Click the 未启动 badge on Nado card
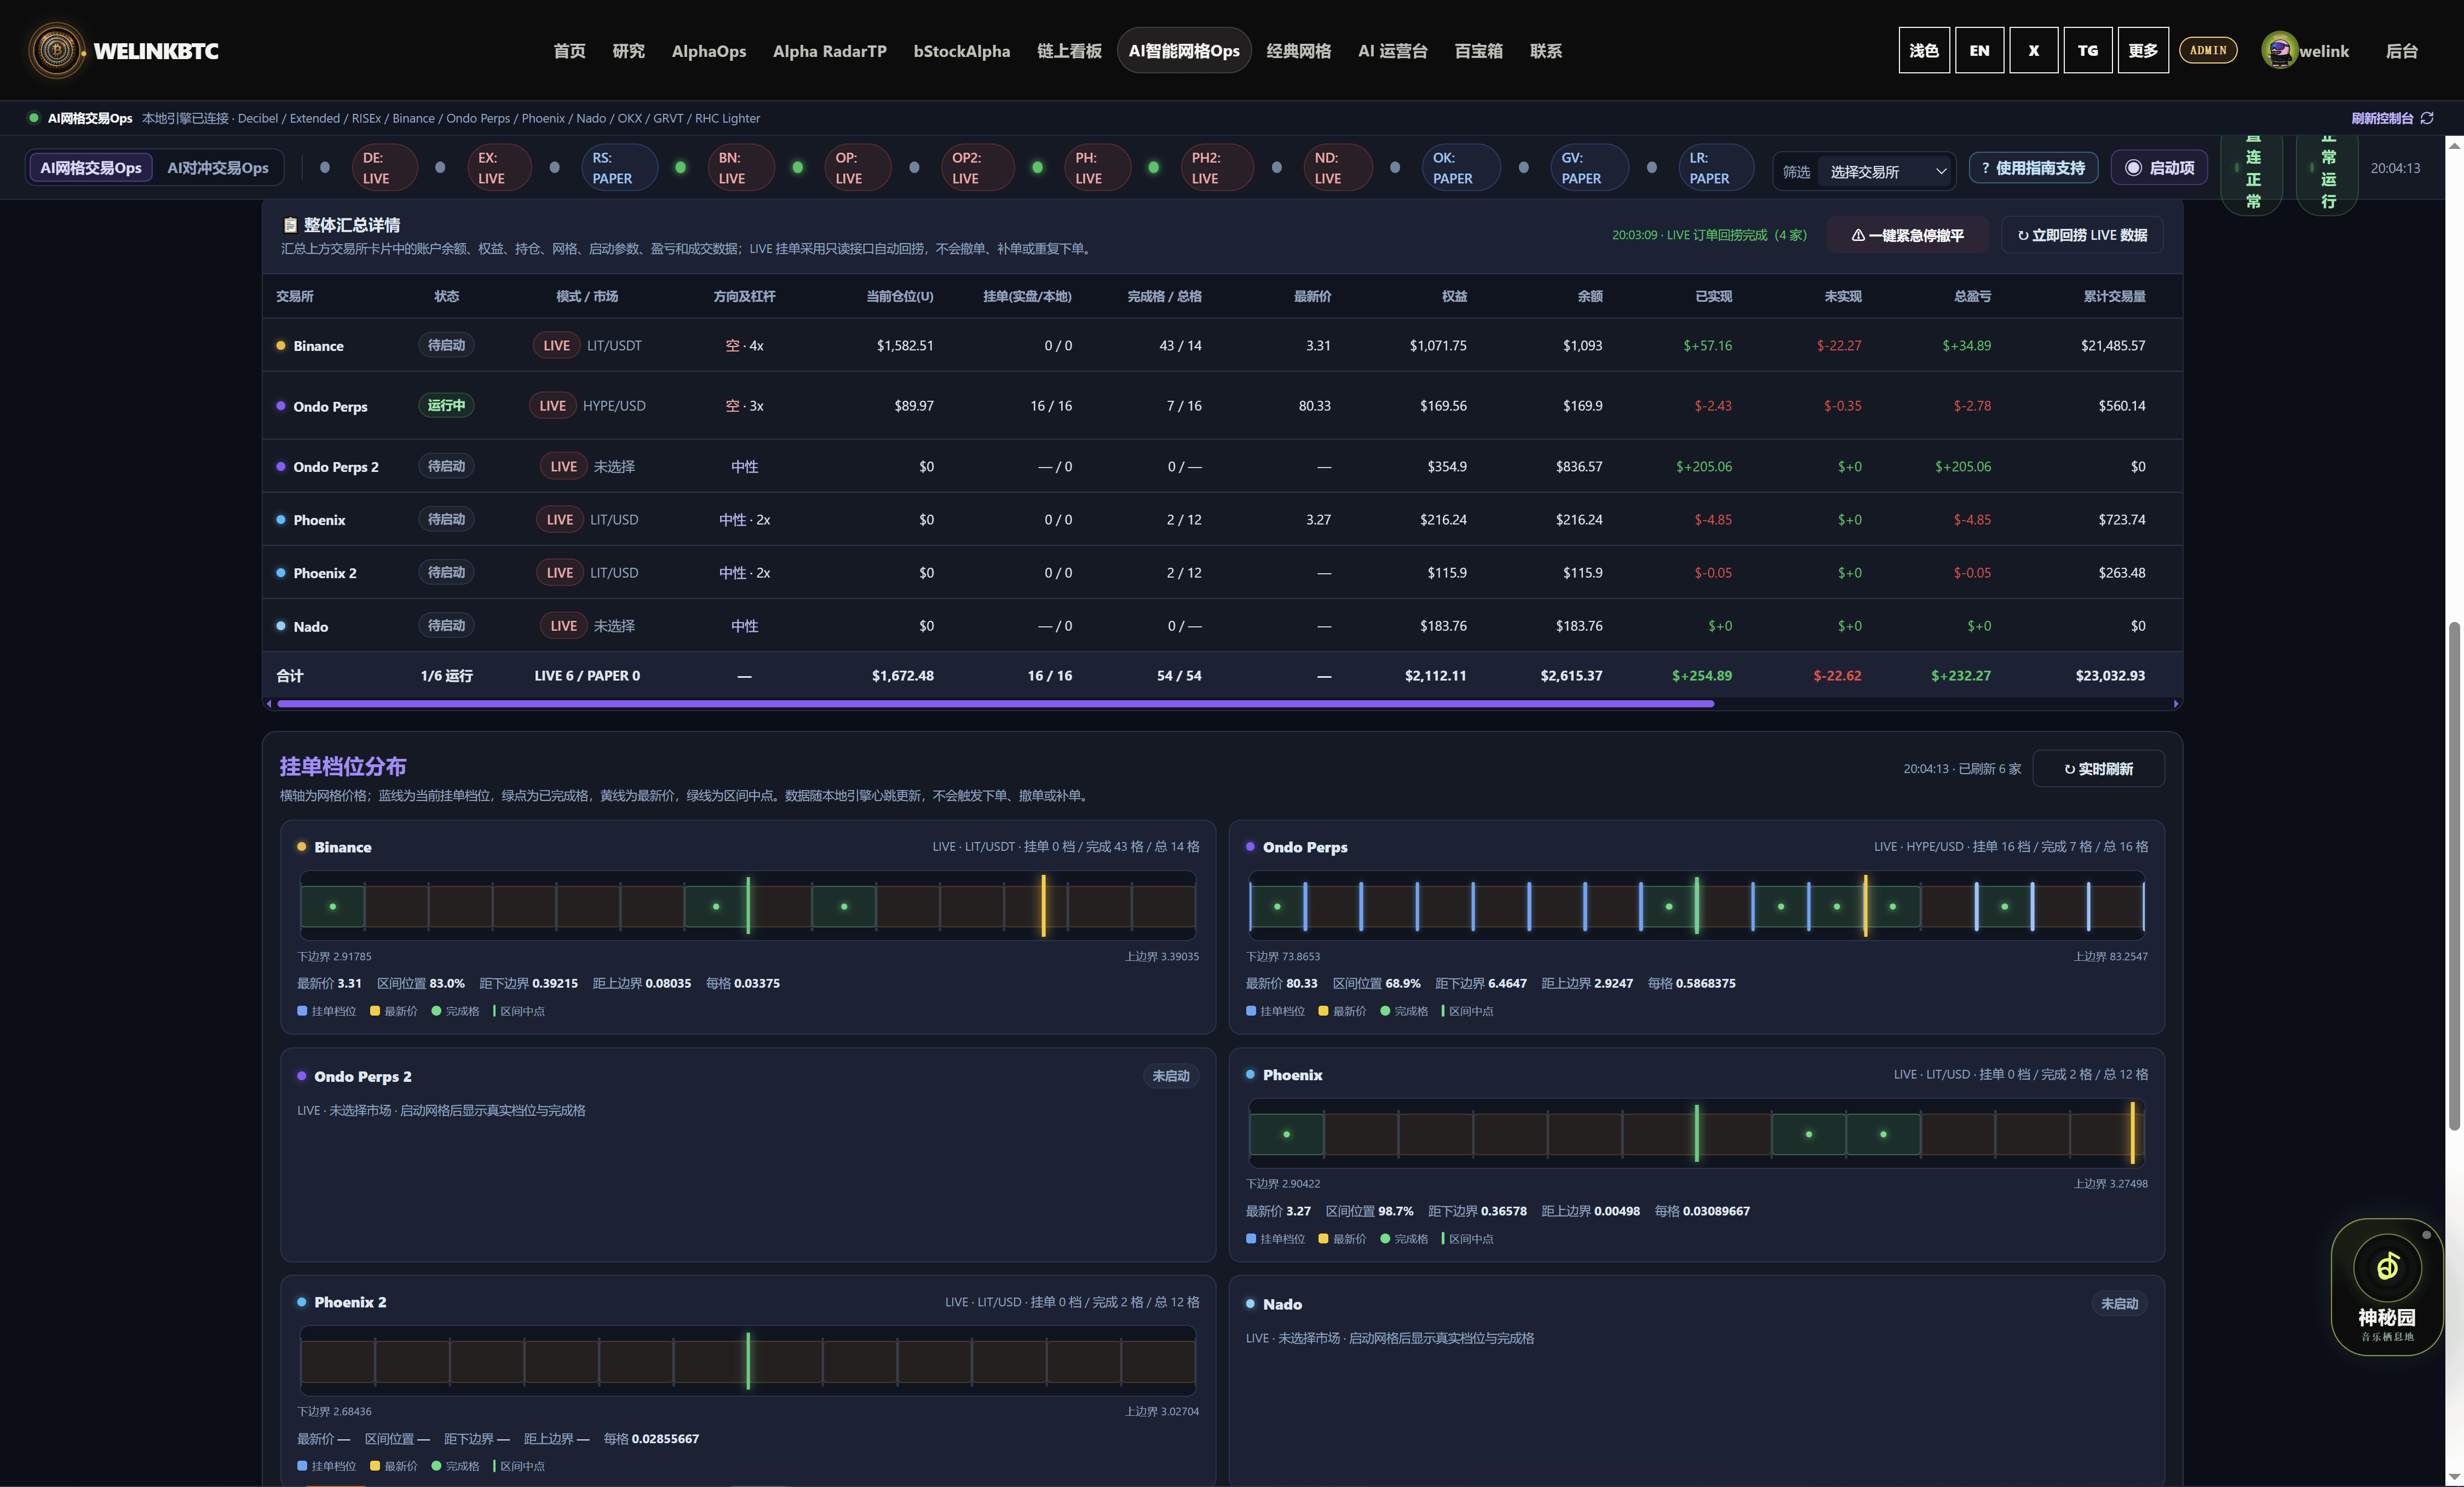The image size is (2464, 1487). (x=2119, y=1303)
